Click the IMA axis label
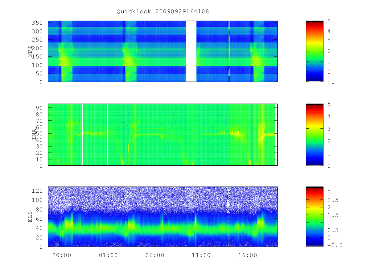 pyautogui.click(x=34, y=135)
